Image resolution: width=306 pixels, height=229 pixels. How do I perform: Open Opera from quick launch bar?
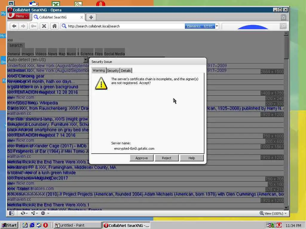click(x=45, y=225)
